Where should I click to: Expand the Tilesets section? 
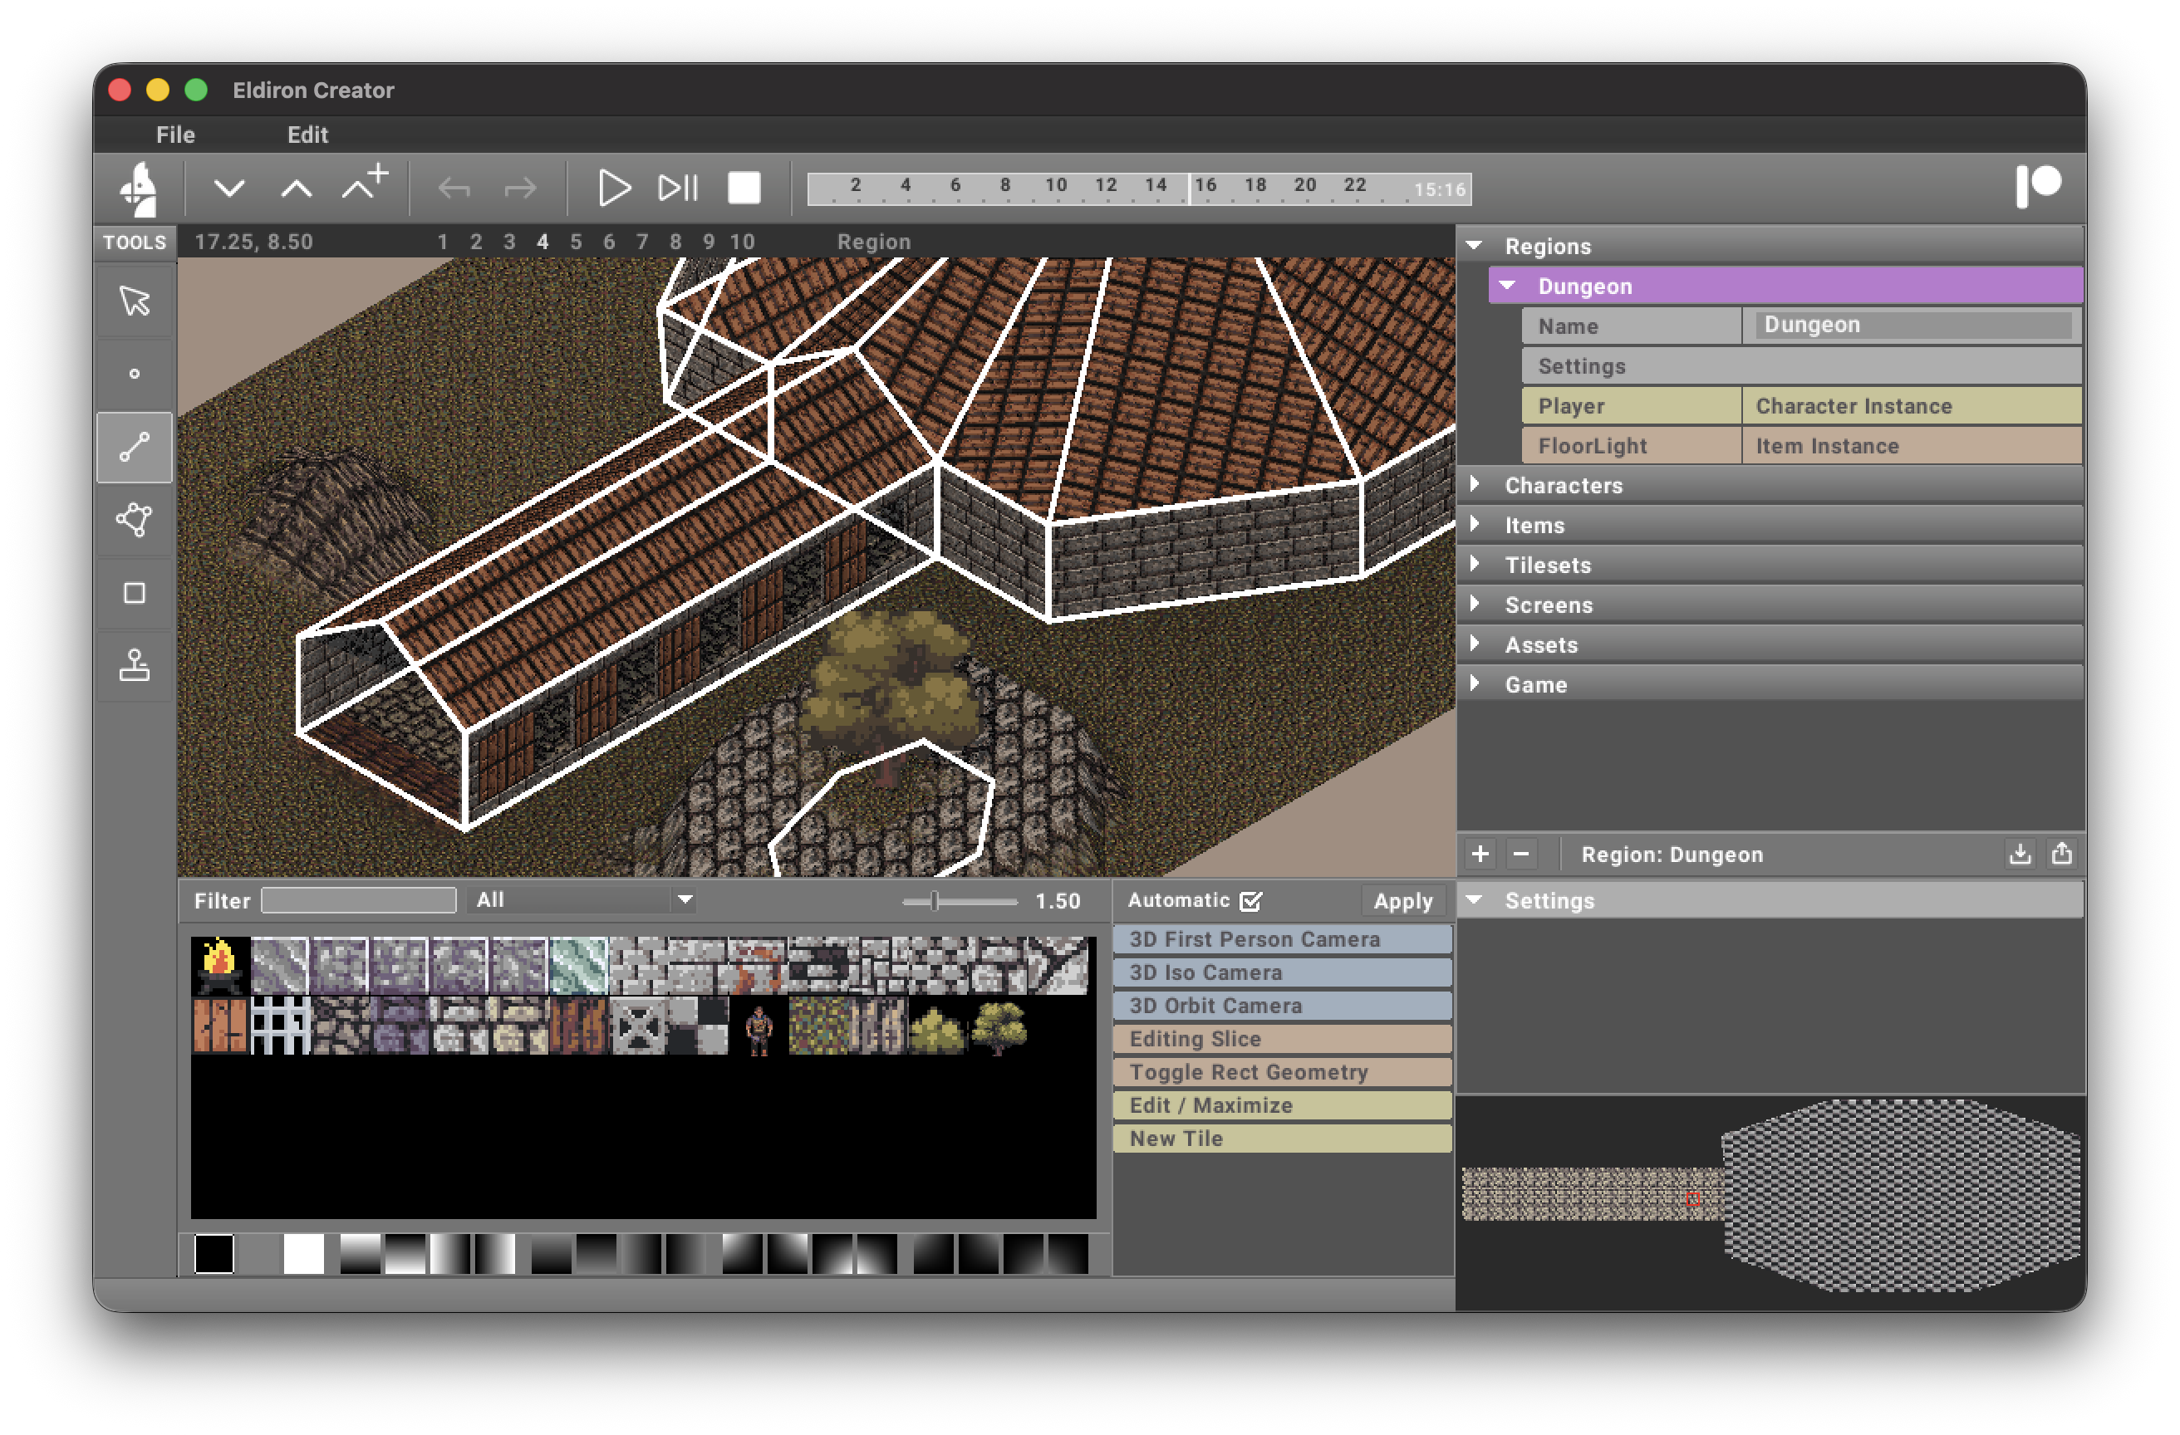[1475, 564]
